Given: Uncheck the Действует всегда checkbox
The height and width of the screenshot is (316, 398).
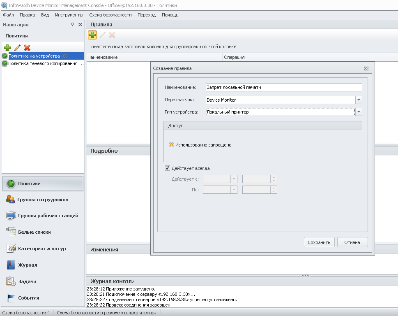Looking at the screenshot, I should pyautogui.click(x=168, y=168).
